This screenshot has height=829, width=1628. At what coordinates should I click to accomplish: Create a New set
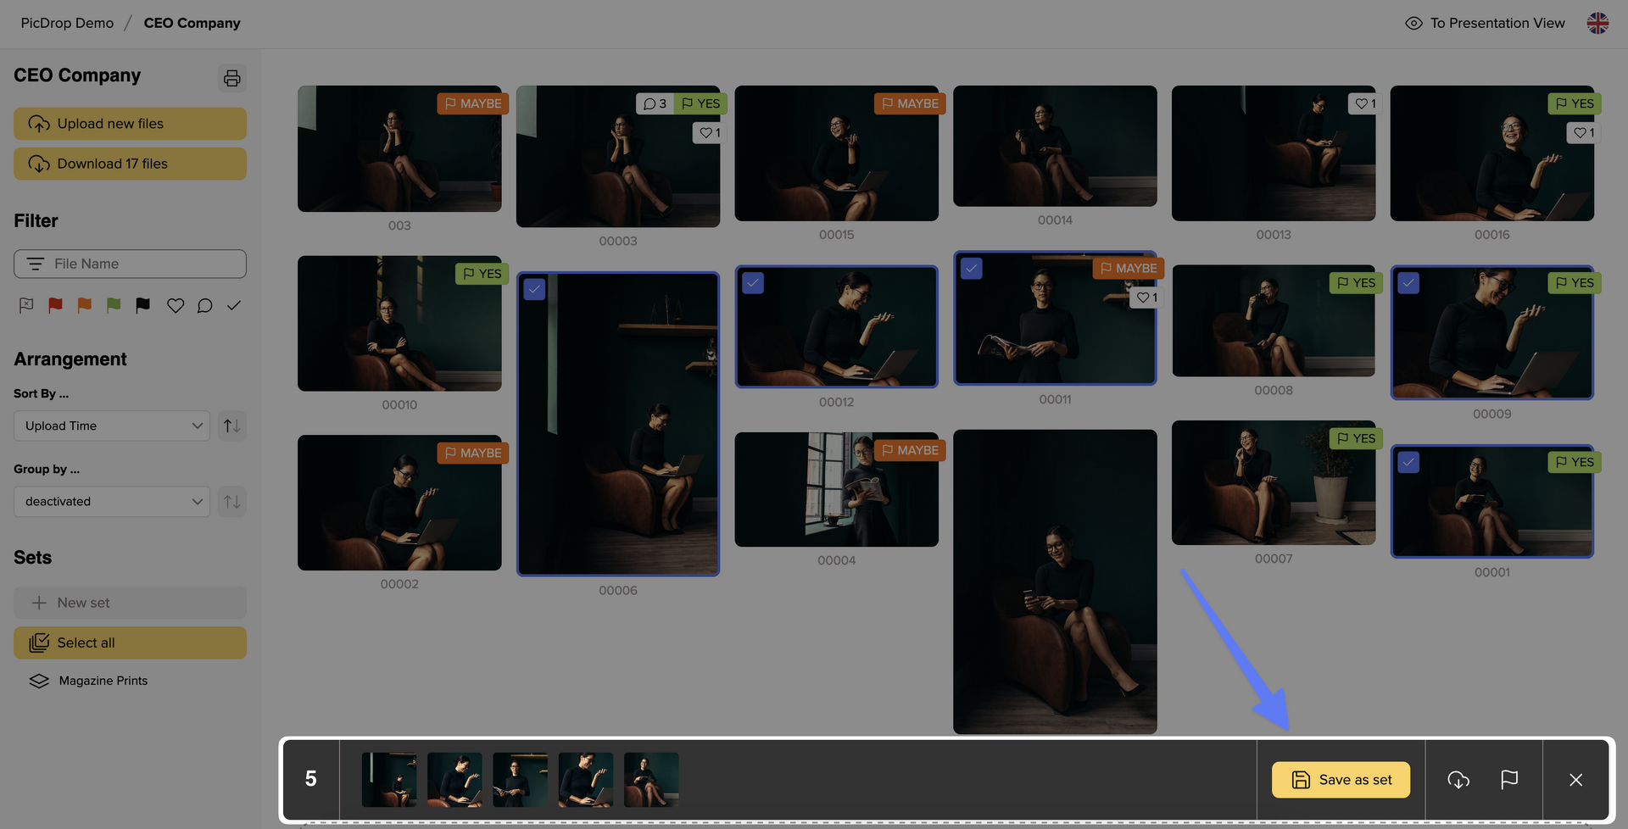(130, 603)
